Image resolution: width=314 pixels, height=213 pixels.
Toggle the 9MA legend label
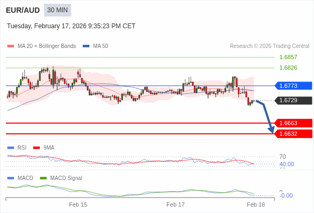[49, 148]
